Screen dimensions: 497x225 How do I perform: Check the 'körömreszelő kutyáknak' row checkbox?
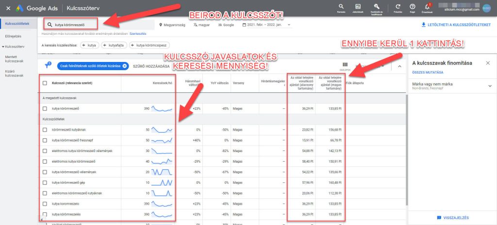click(x=45, y=130)
